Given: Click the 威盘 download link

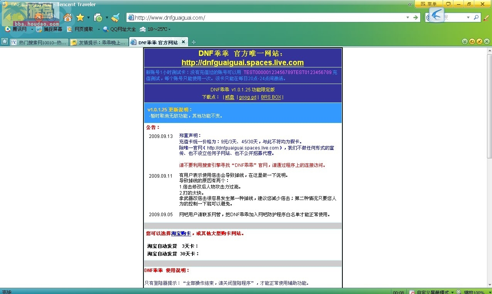Looking at the screenshot, I should pos(229,97).
